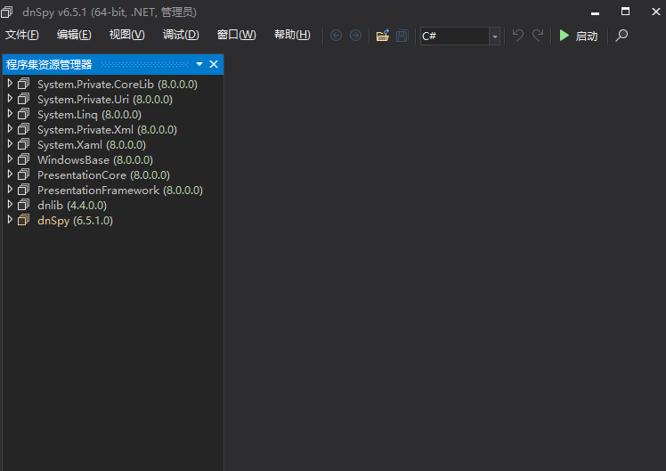Close the dnSpy window
Viewport: 666px width, 471px height.
click(x=656, y=12)
